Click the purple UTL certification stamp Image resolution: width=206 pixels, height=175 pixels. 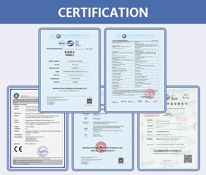[x=43, y=152]
